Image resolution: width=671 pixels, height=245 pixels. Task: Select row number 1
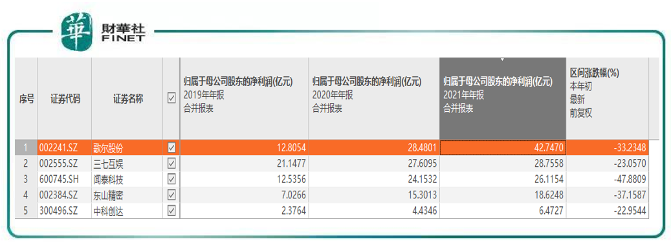click(27, 147)
